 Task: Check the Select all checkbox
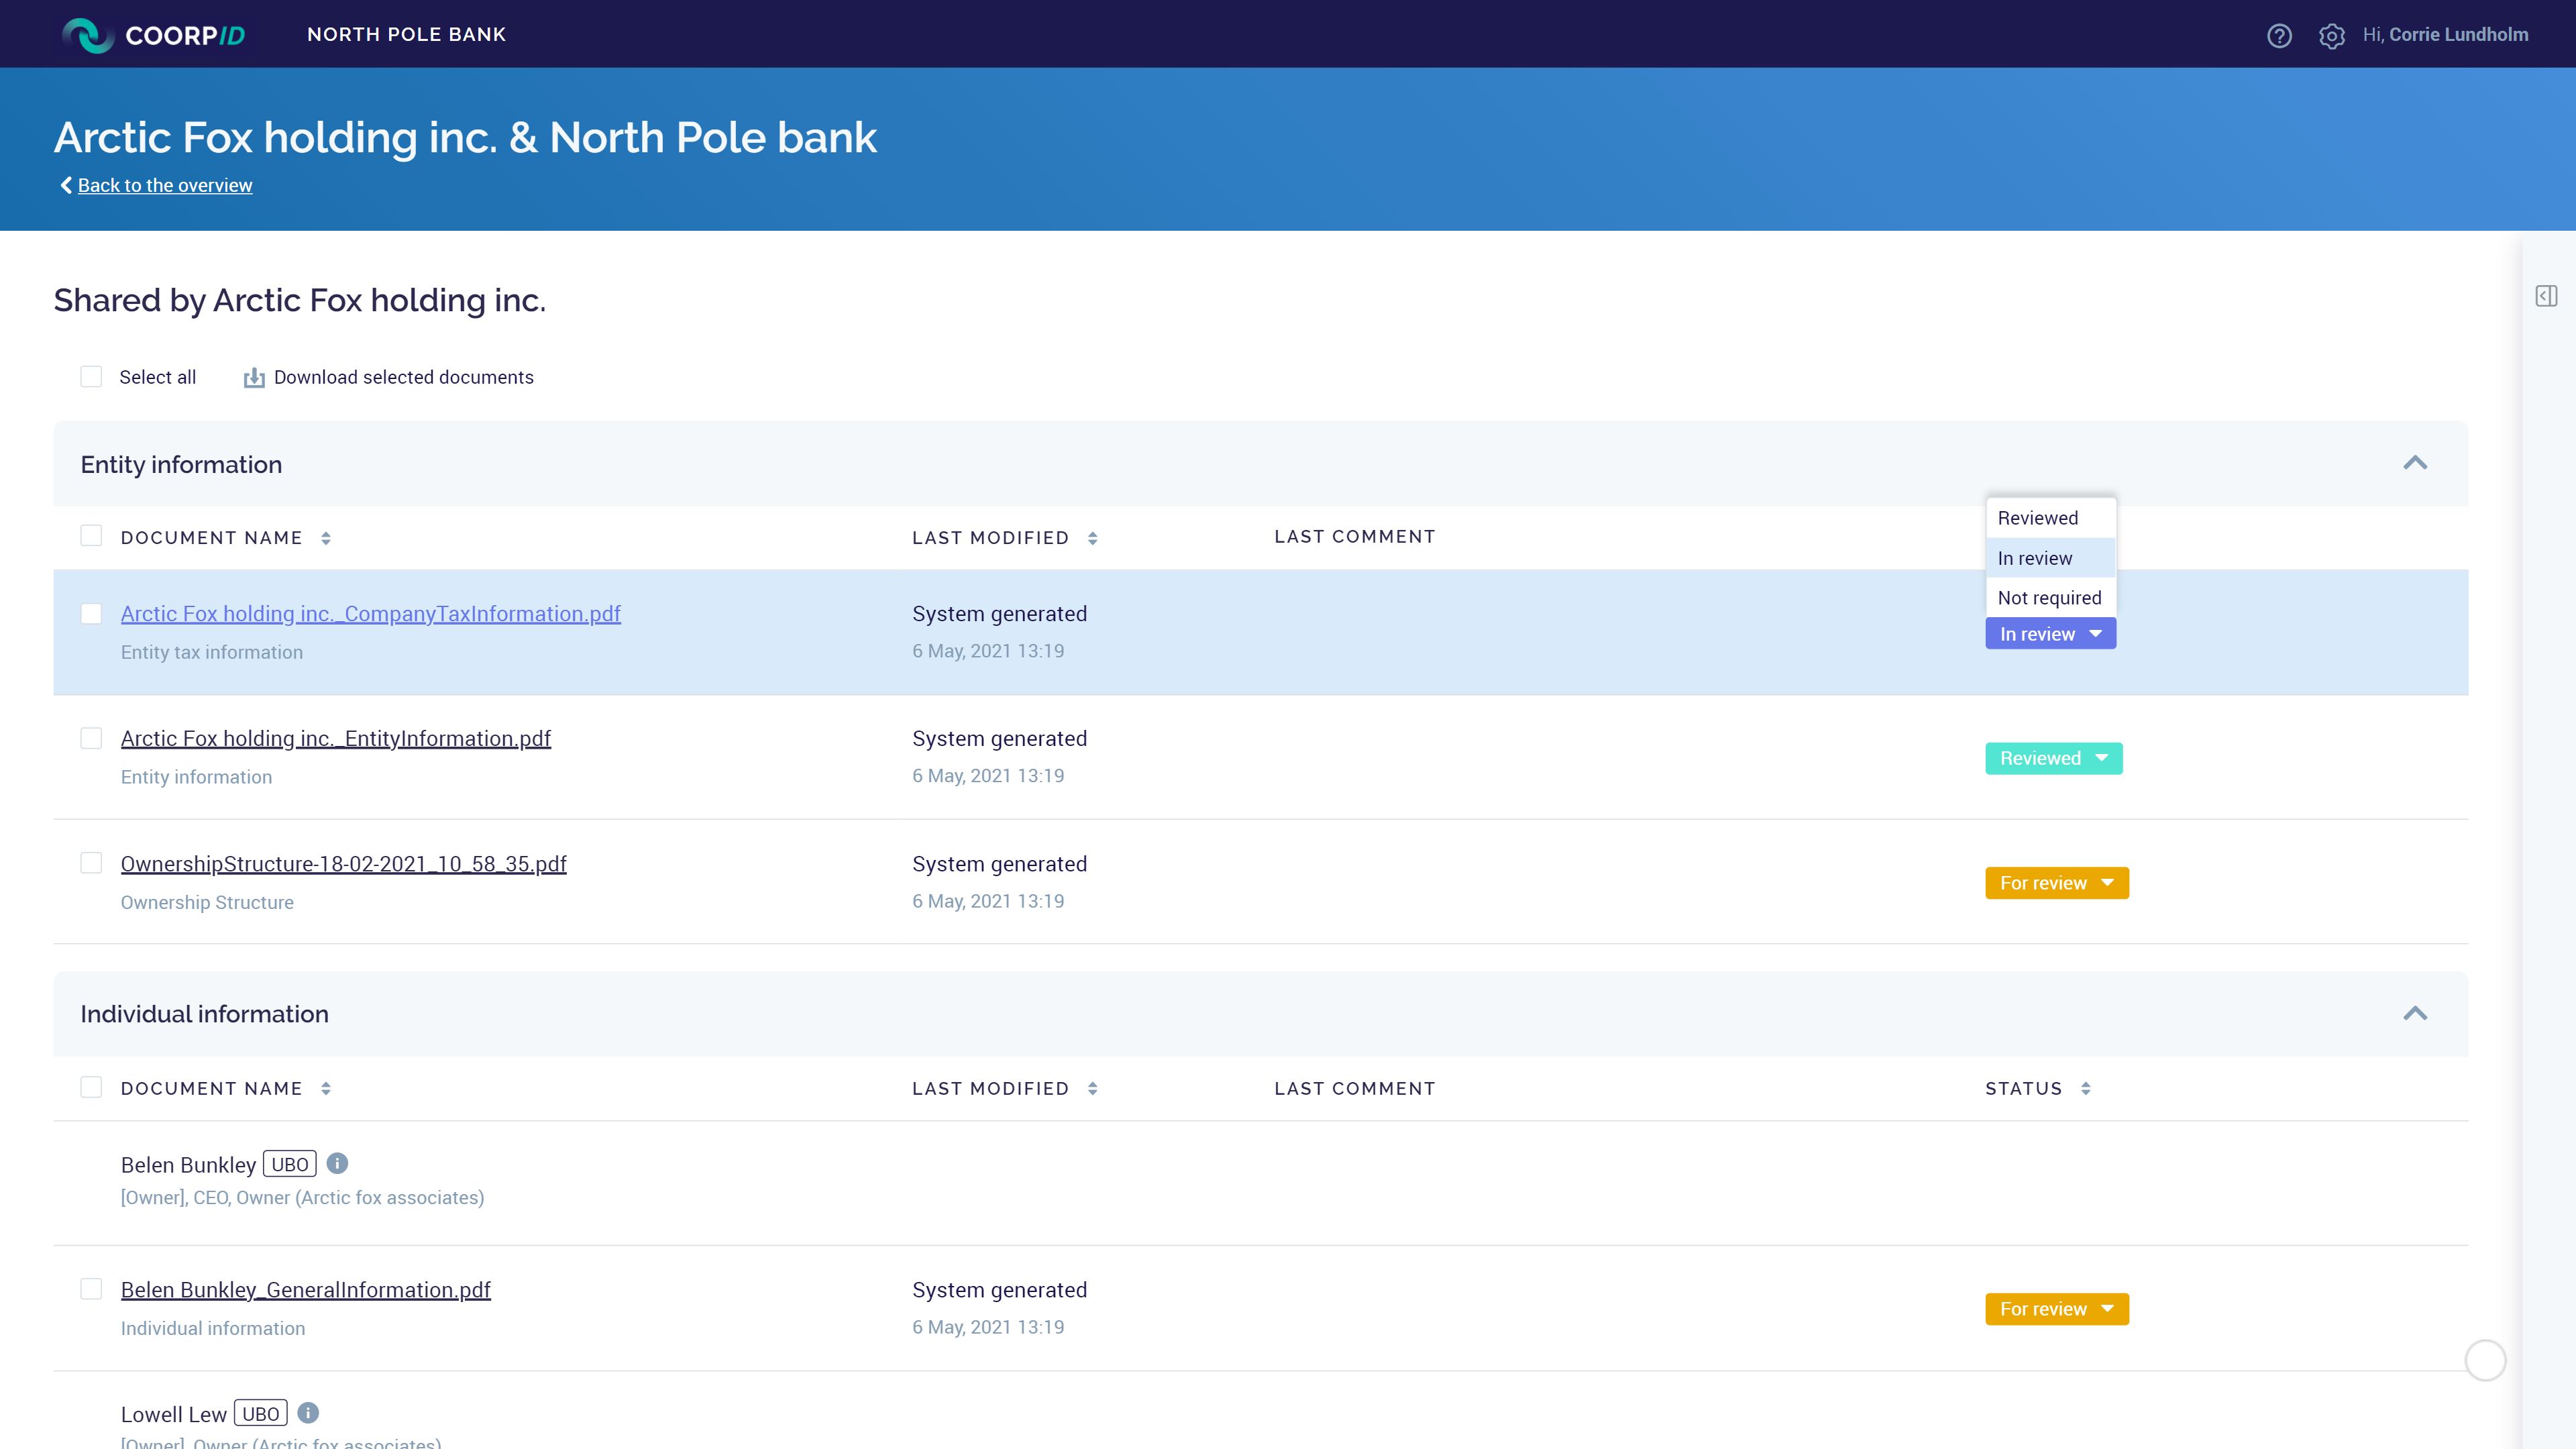tap(91, 377)
